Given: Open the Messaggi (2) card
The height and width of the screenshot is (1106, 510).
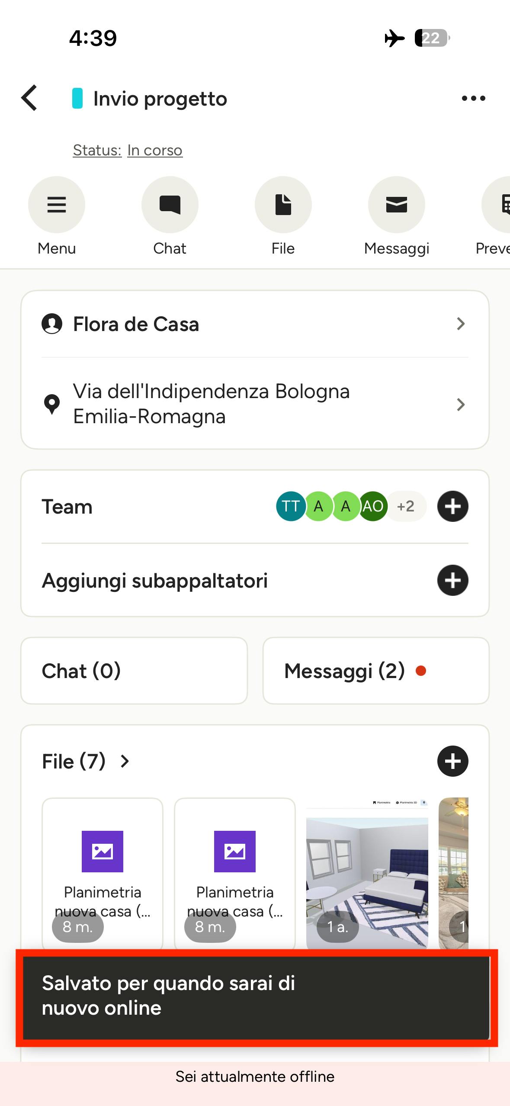Looking at the screenshot, I should [x=376, y=671].
